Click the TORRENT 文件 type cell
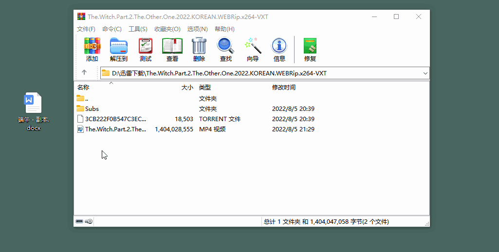499x252 pixels. 220,119
